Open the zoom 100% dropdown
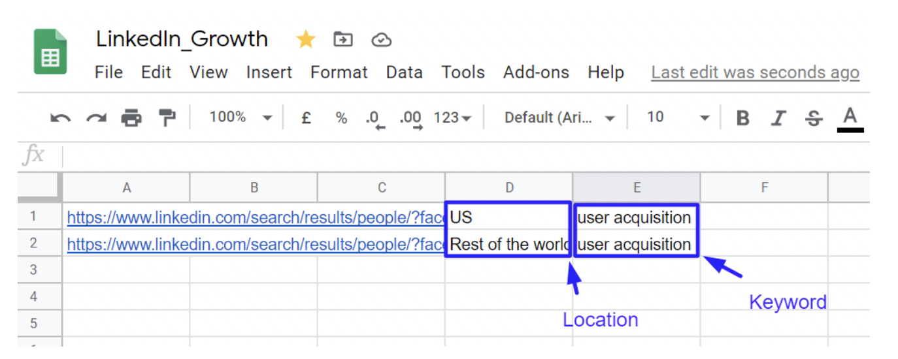 click(241, 117)
